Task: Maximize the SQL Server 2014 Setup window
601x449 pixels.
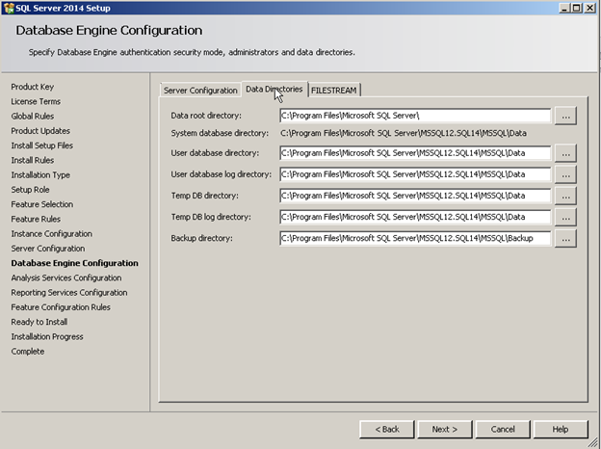Action: point(577,8)
